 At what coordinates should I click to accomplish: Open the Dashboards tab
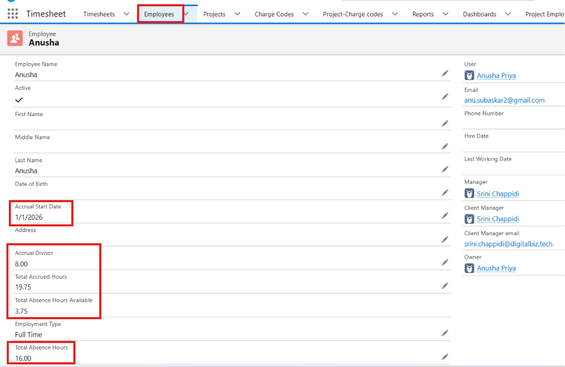coord(480,14)
